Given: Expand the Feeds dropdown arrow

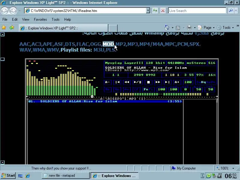Looking at the screenshot, I should point(184,28).
